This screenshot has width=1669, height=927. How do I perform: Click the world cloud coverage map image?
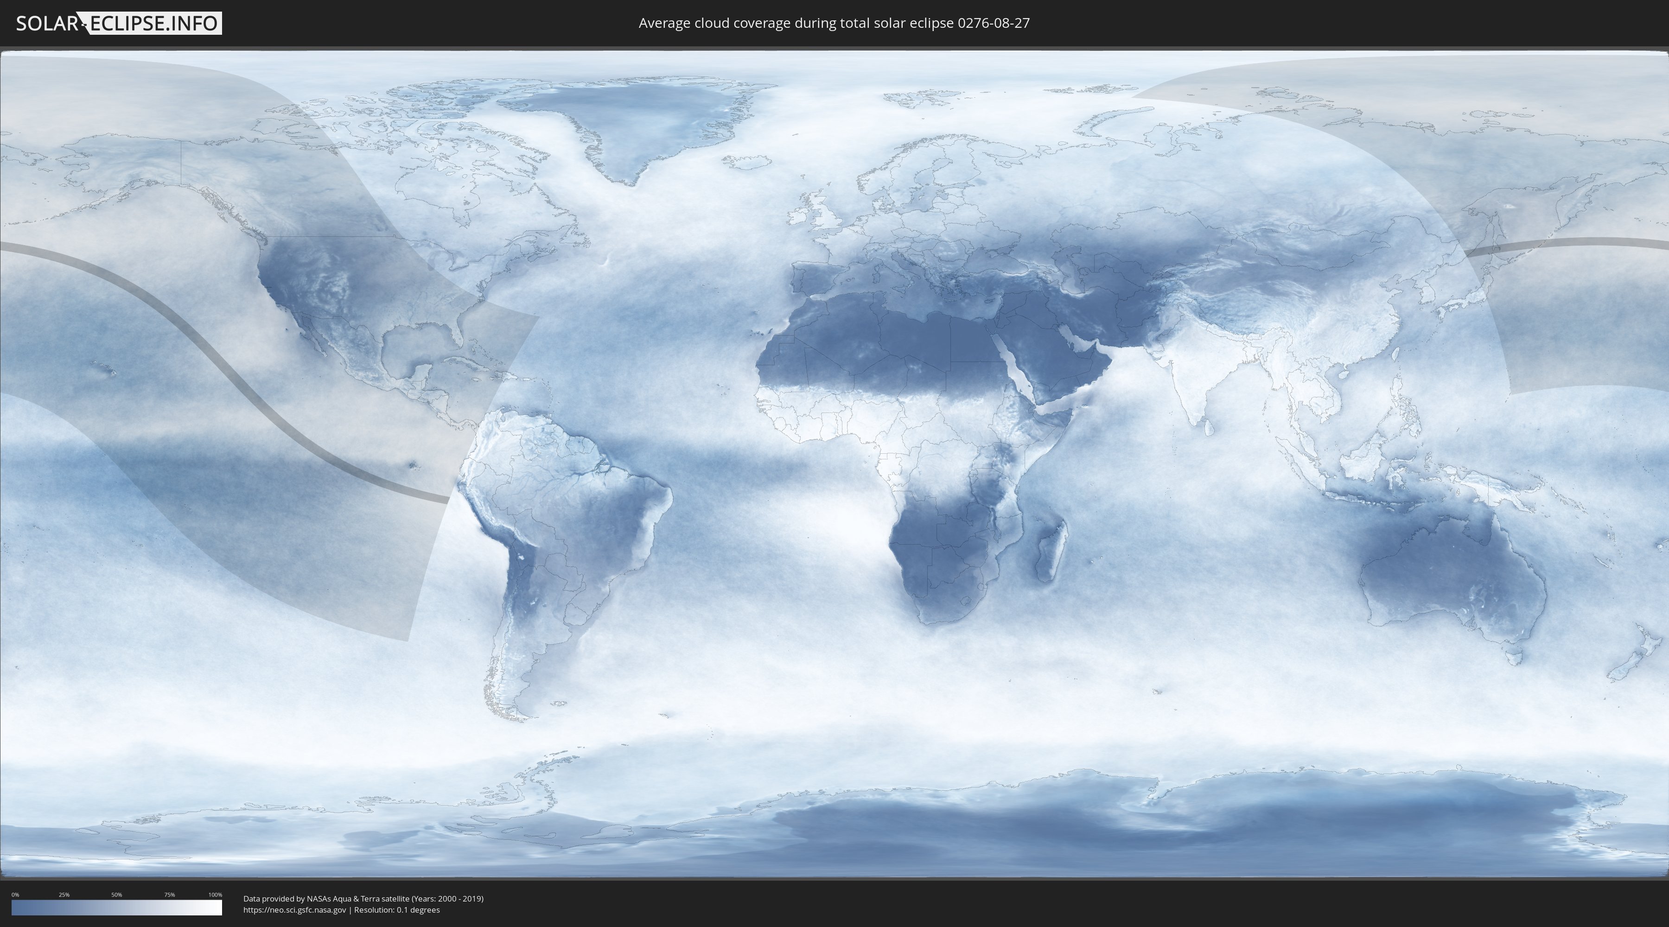[834, 464]
